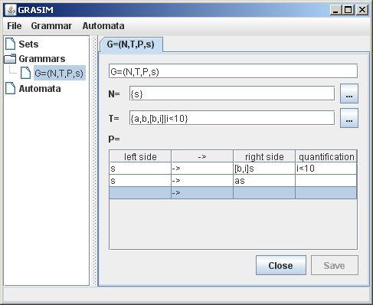Click the Close button
This screenshot has width=373, height=305.
tap(281, 265)
